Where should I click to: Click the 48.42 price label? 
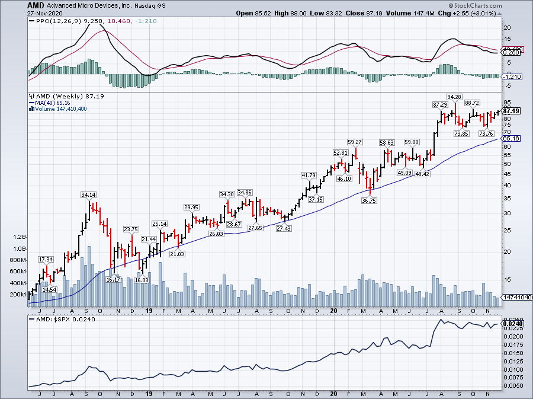coord(422,174)
